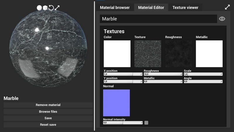Click the Scale slider's corner arrow icon
Image resolution: width=234 pixels, height=132 pixels.
click(x=221, y=74)
